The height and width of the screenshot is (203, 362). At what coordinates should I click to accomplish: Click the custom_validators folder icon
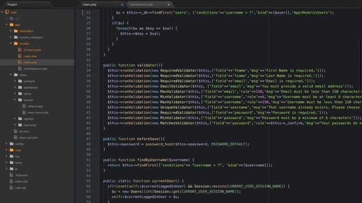click(16, 37)
